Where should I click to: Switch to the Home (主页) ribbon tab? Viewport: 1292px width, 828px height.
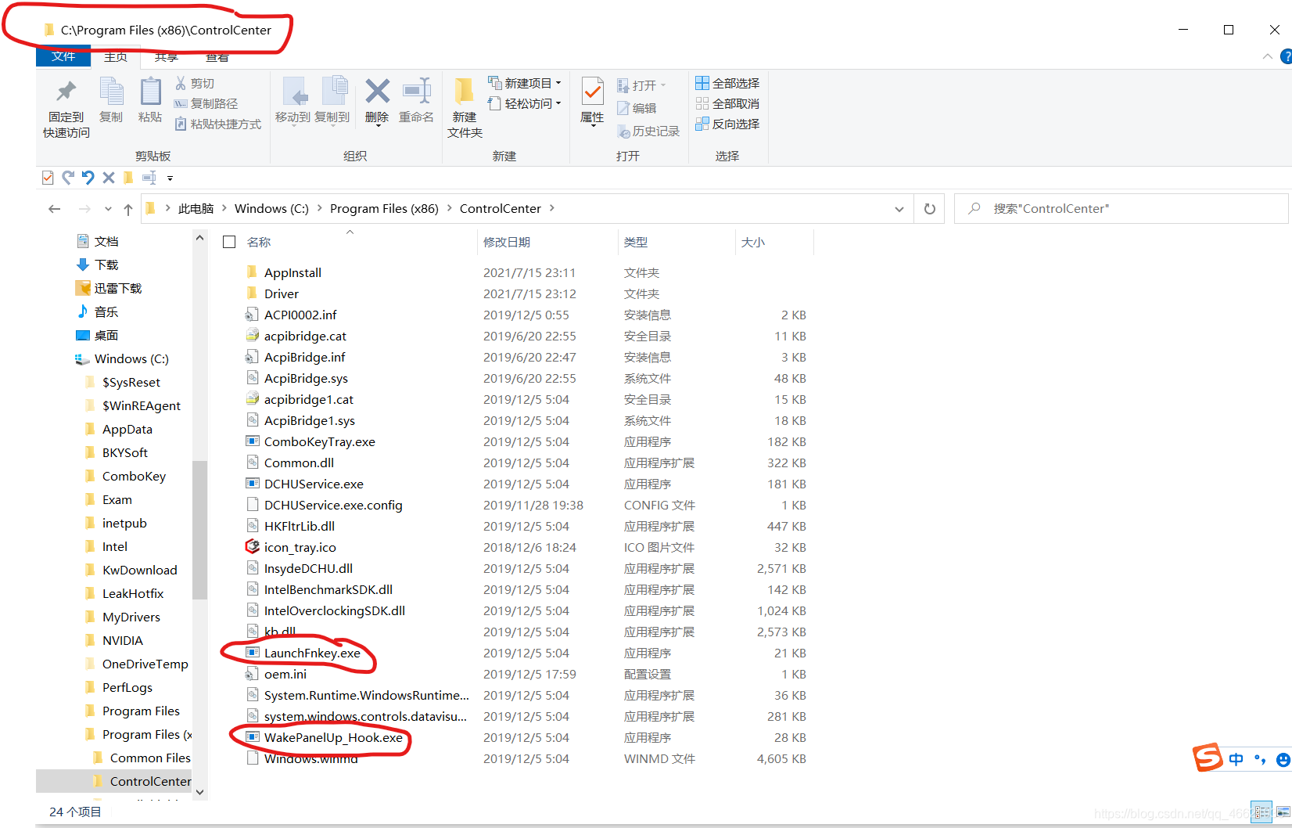point(116,57)
